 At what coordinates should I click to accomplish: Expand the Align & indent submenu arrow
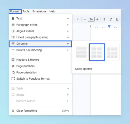68,31
